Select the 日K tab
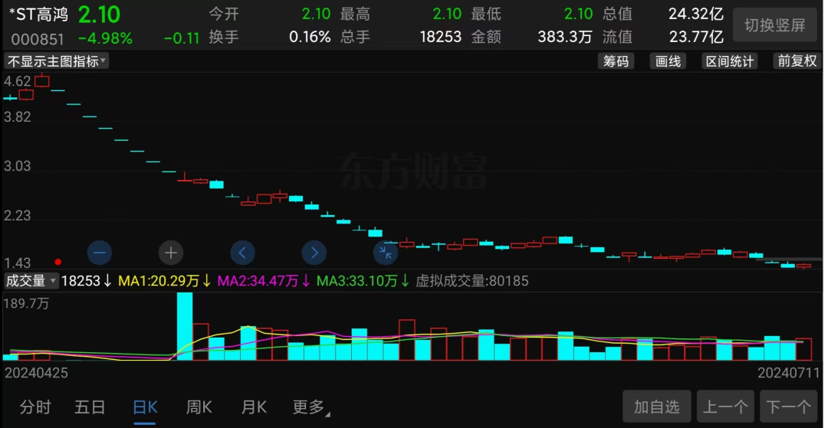Viewport: 828px width, 428px height. [145, 407]
